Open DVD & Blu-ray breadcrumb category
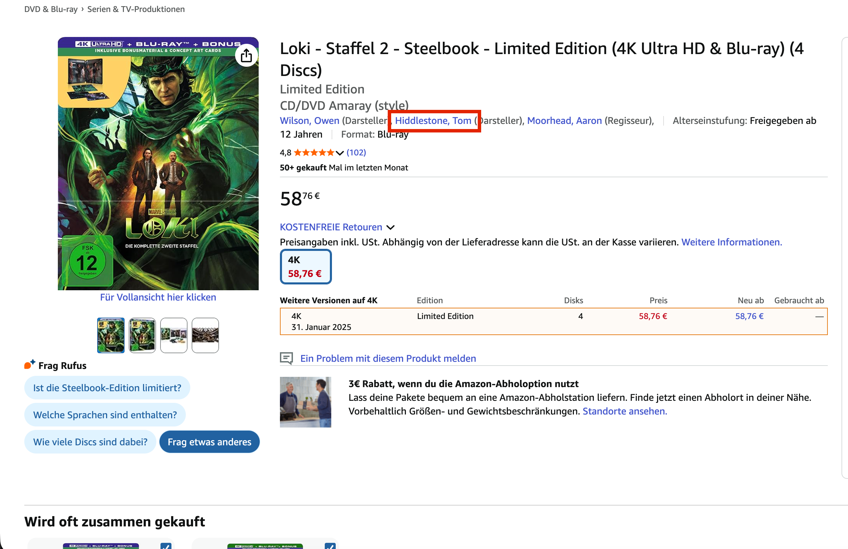 click(x=51, y=9)
